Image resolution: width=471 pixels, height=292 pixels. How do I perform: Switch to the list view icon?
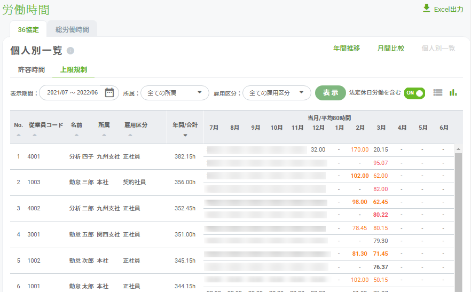coord(438,93)
